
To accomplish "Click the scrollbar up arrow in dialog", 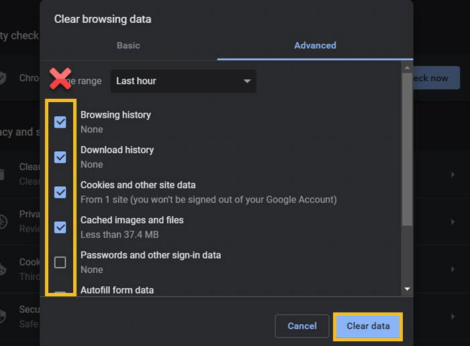I will (x=407, y=68).
